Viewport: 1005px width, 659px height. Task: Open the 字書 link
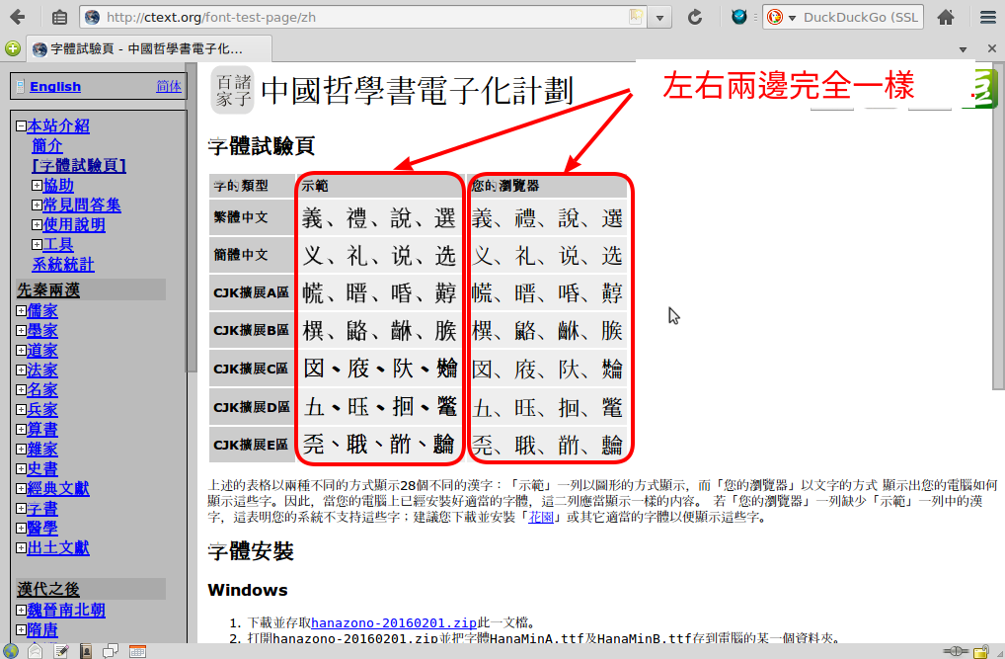(42, 508)
